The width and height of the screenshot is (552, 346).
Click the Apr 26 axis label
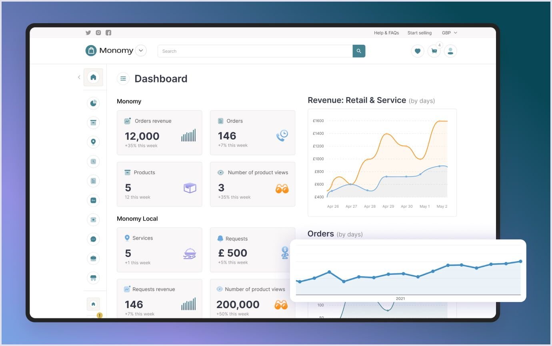coord(333,207)
